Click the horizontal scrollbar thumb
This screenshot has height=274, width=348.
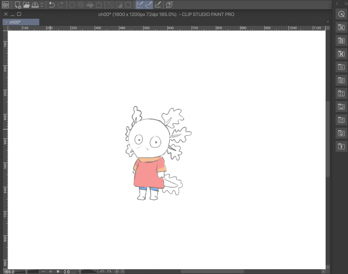tap(212, 271)
